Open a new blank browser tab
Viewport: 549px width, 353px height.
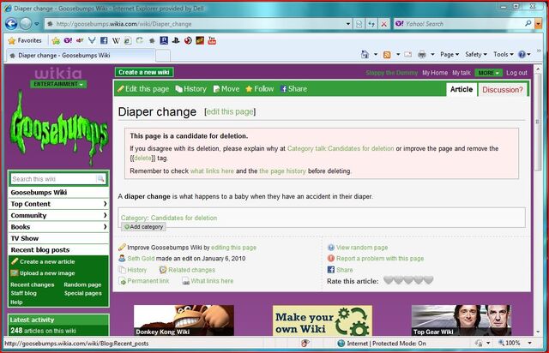click(x=163, y=56)
